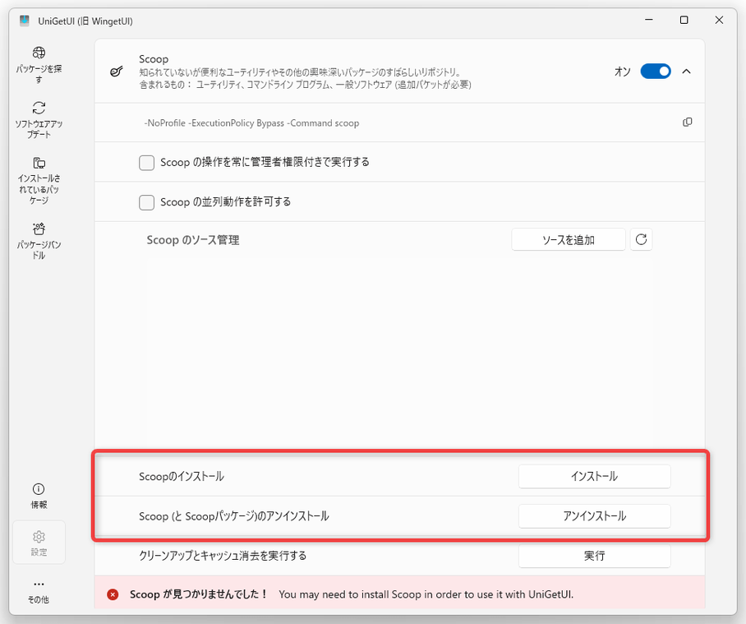Collapse the Scoop settings section with the chevron
Viewport: 746px width, 624px height.
pos(686,72)
